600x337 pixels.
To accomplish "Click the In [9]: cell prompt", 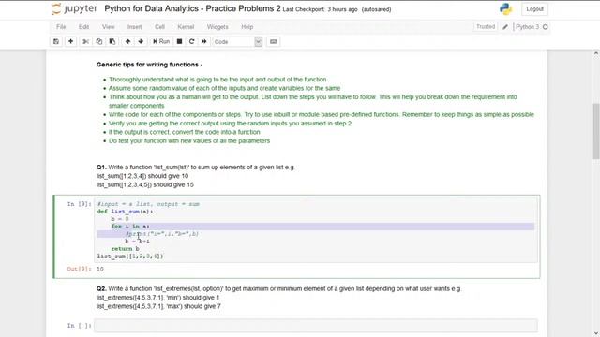I will [x=79, y=204].
